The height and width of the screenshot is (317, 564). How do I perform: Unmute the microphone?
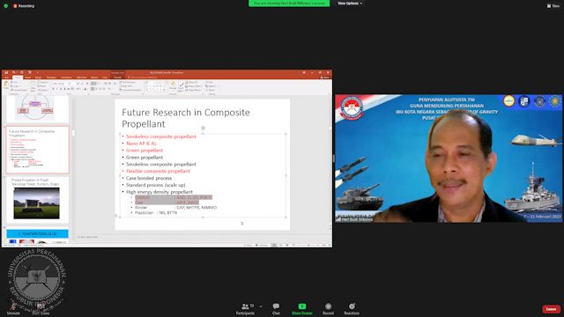13,309
